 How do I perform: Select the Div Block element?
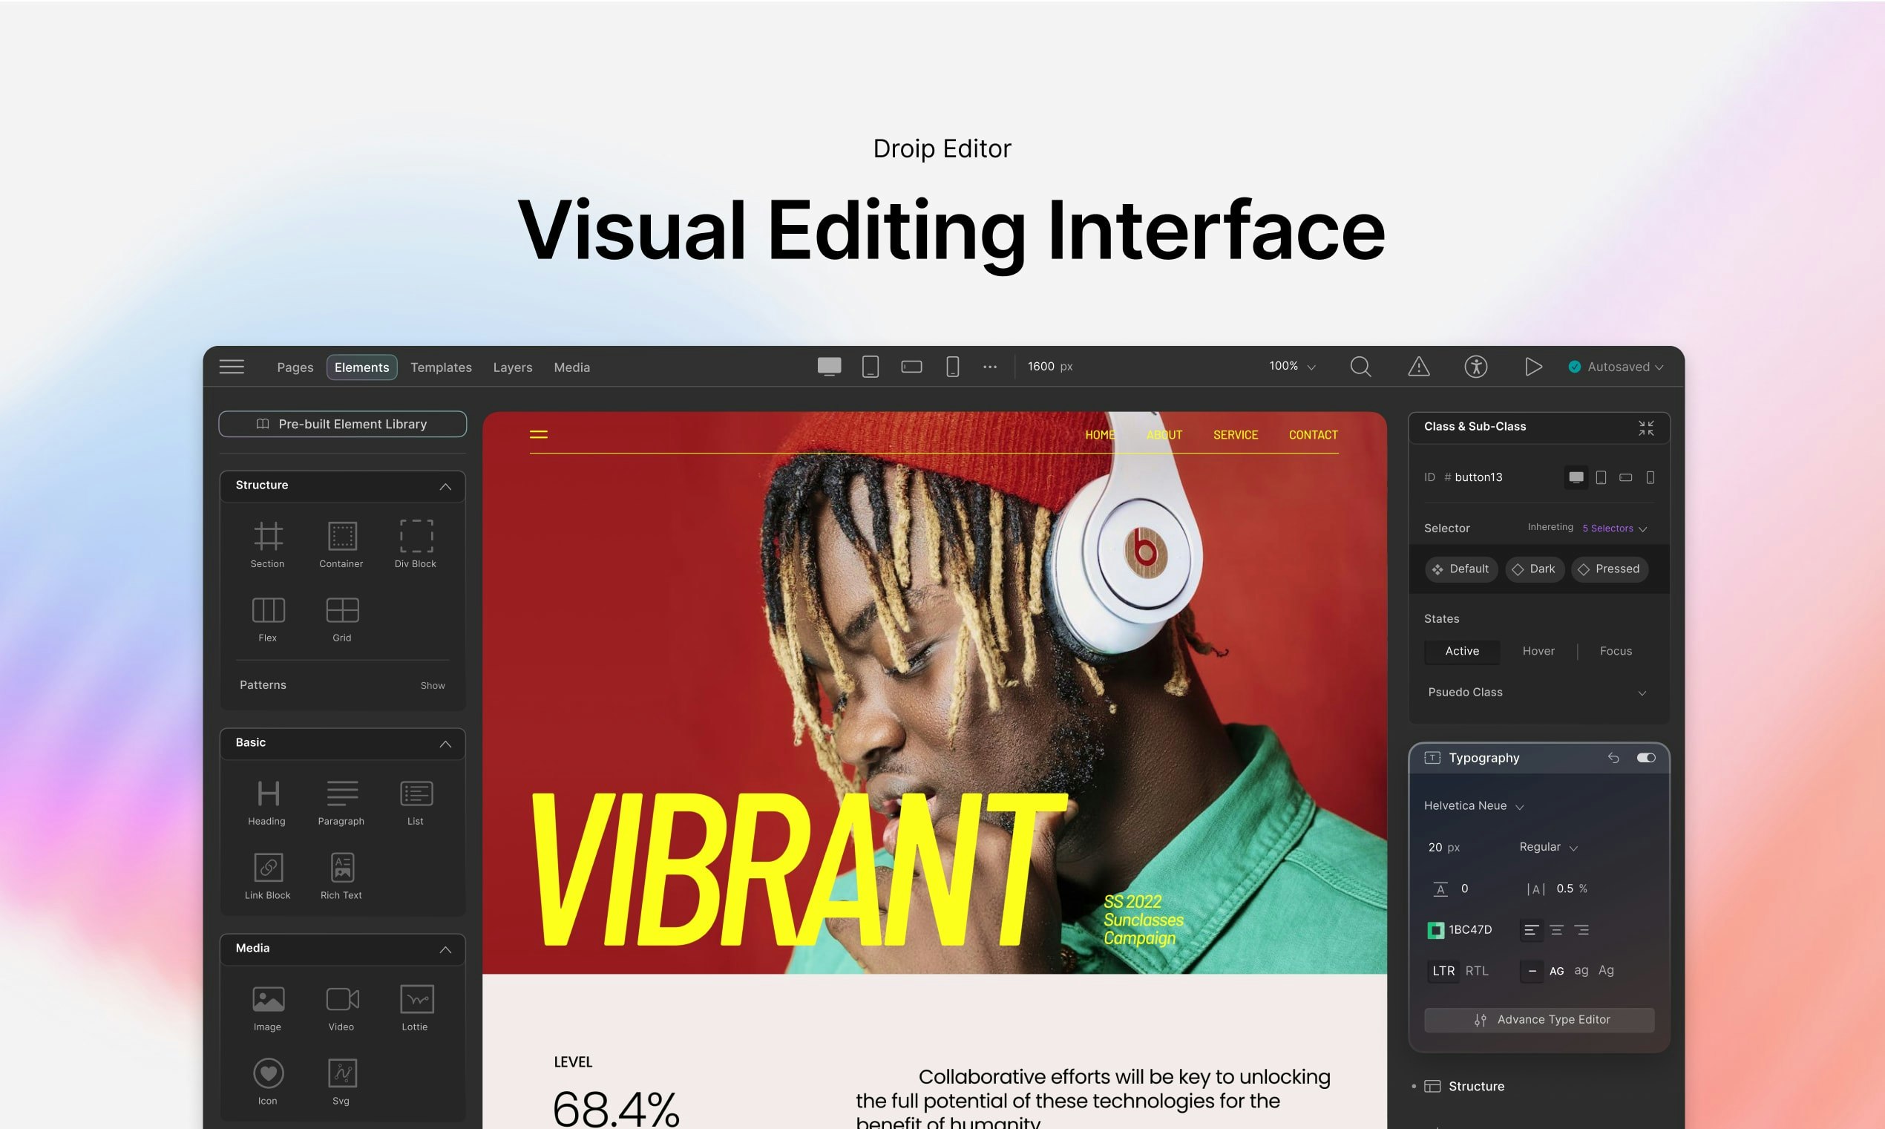point(416,545)
